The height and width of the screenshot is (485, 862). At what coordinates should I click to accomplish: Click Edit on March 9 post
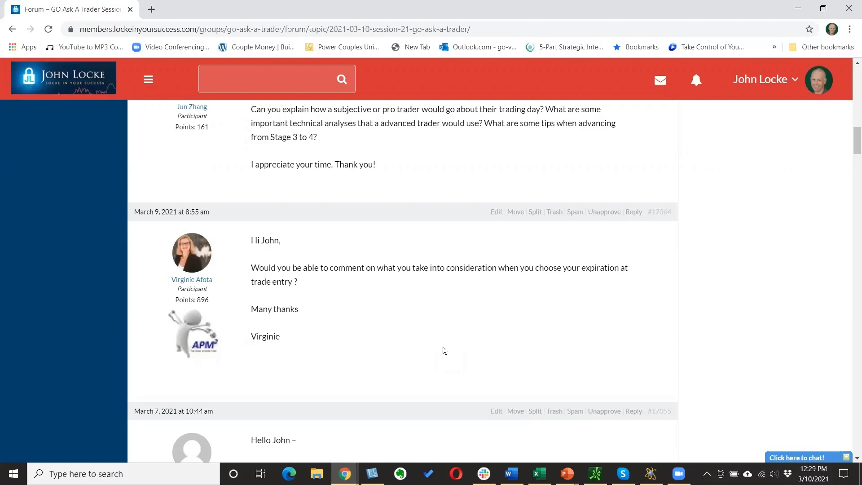(496, 212)
